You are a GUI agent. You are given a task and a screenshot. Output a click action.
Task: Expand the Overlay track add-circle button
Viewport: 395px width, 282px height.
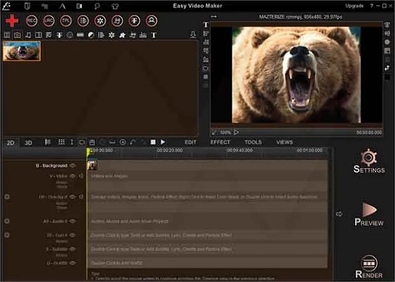tap(7, 197)
